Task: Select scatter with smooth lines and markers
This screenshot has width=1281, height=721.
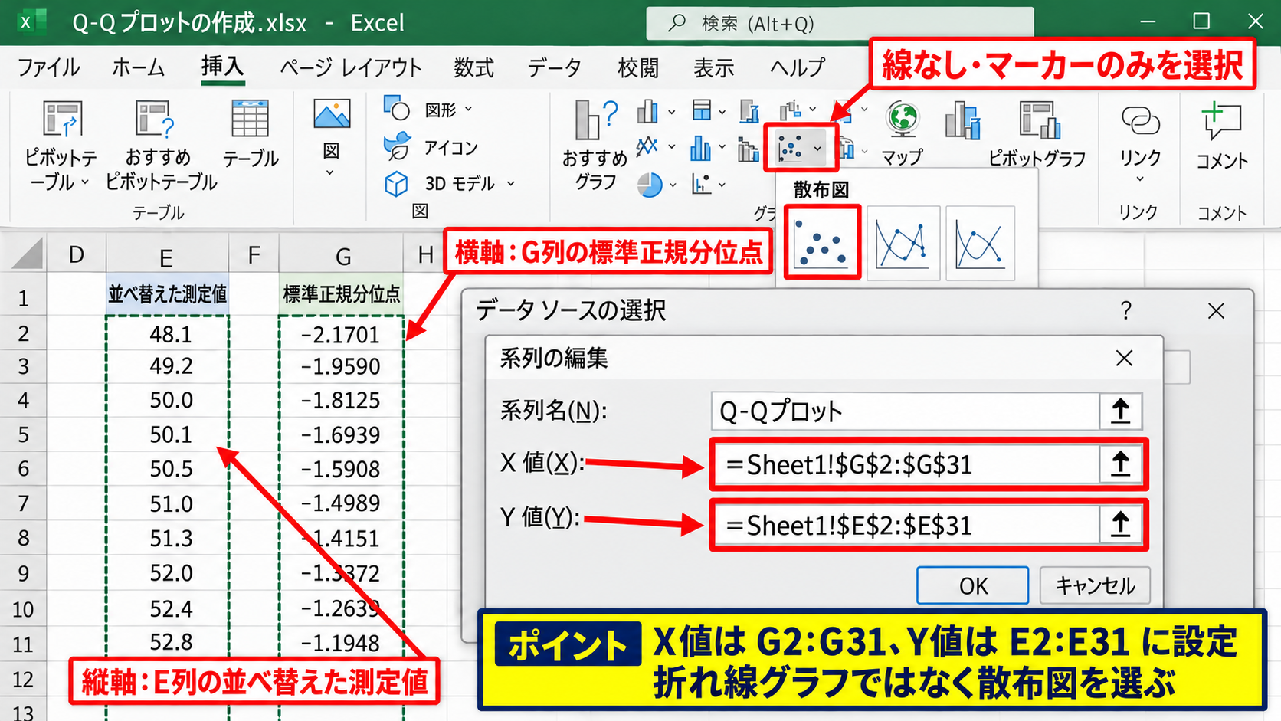Action: pos(903,242)
